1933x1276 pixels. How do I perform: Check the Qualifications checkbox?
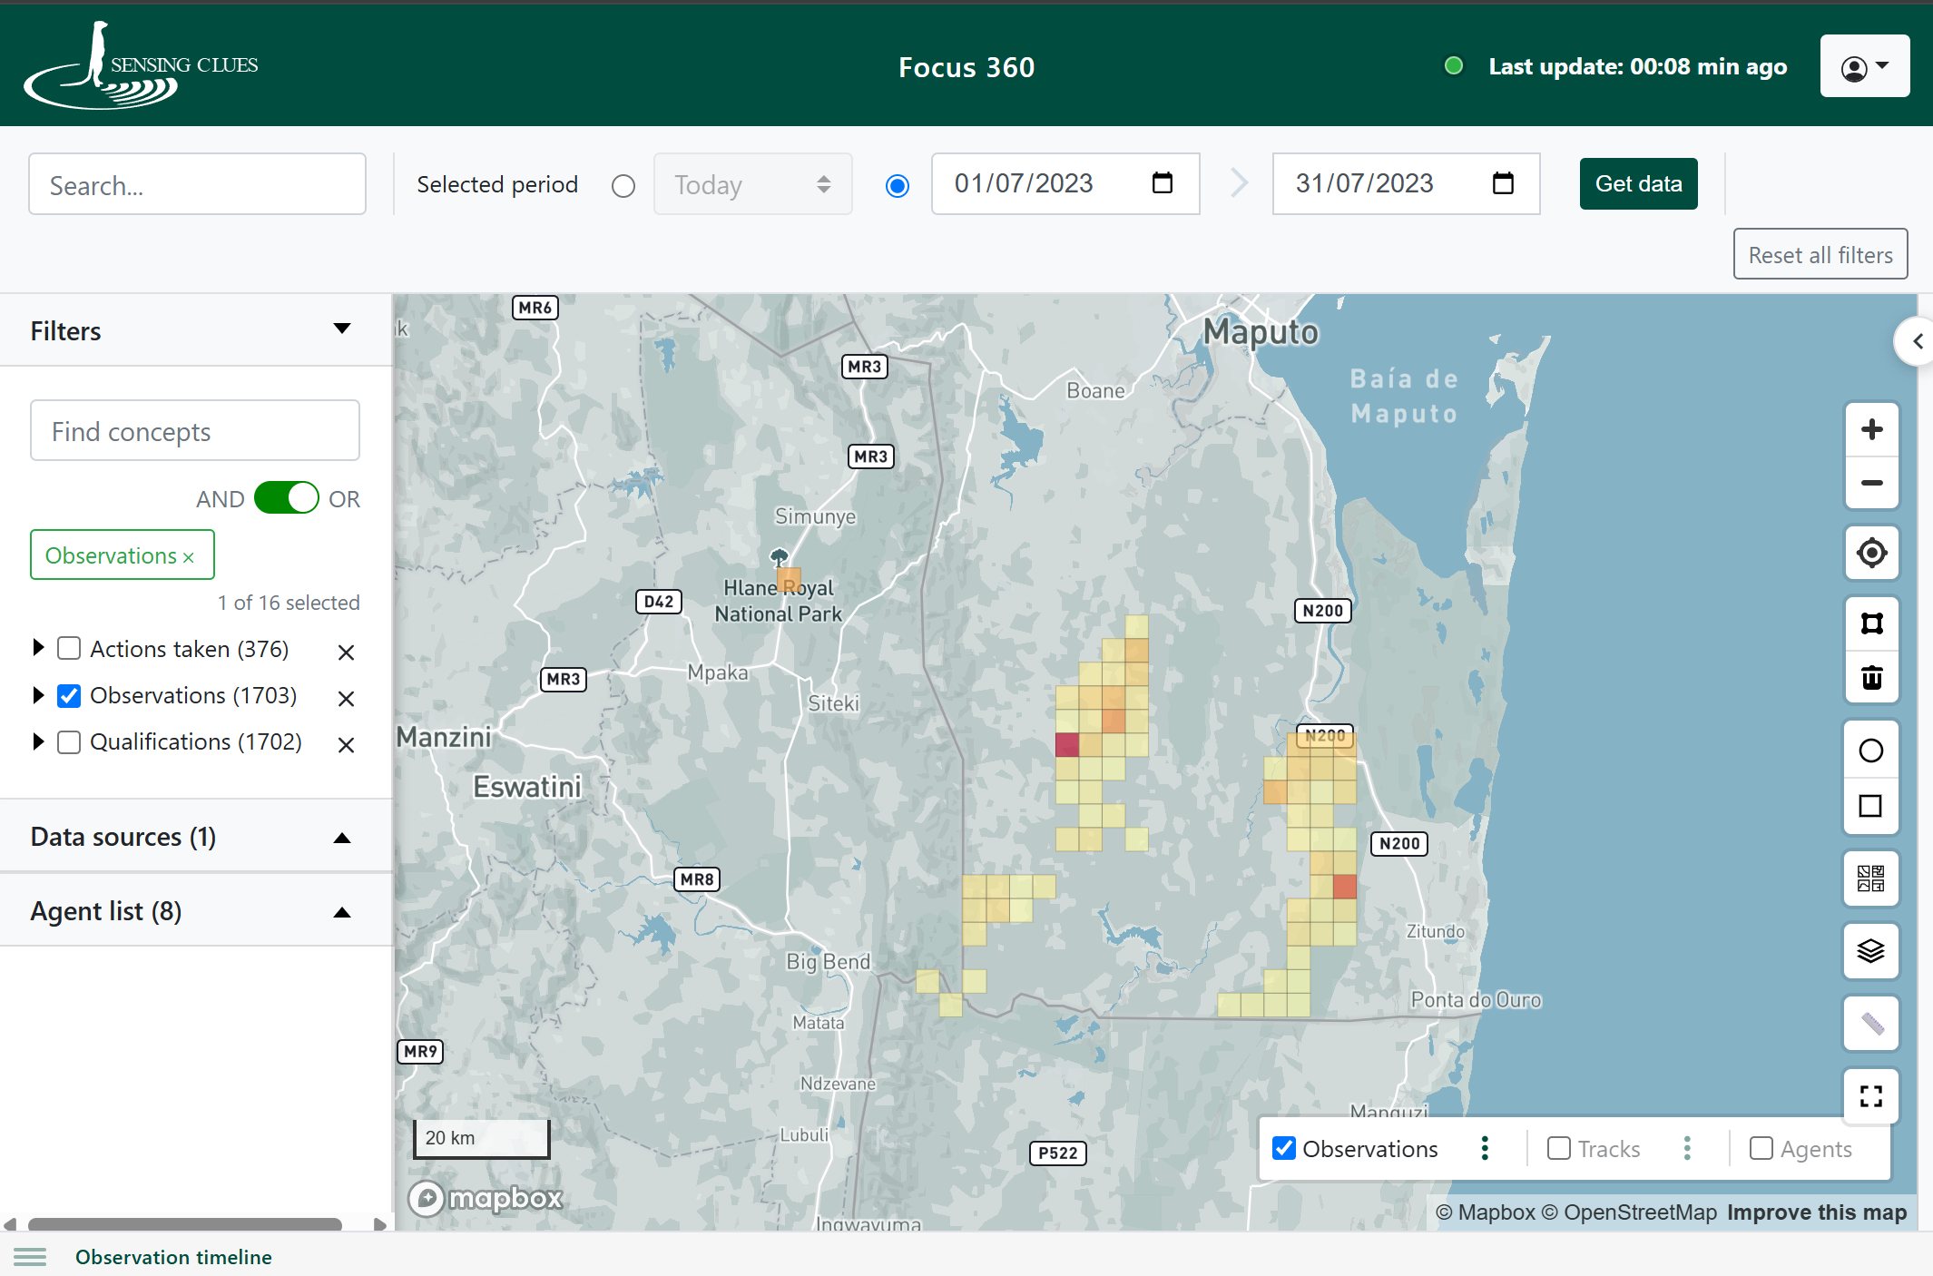(69, 741)
